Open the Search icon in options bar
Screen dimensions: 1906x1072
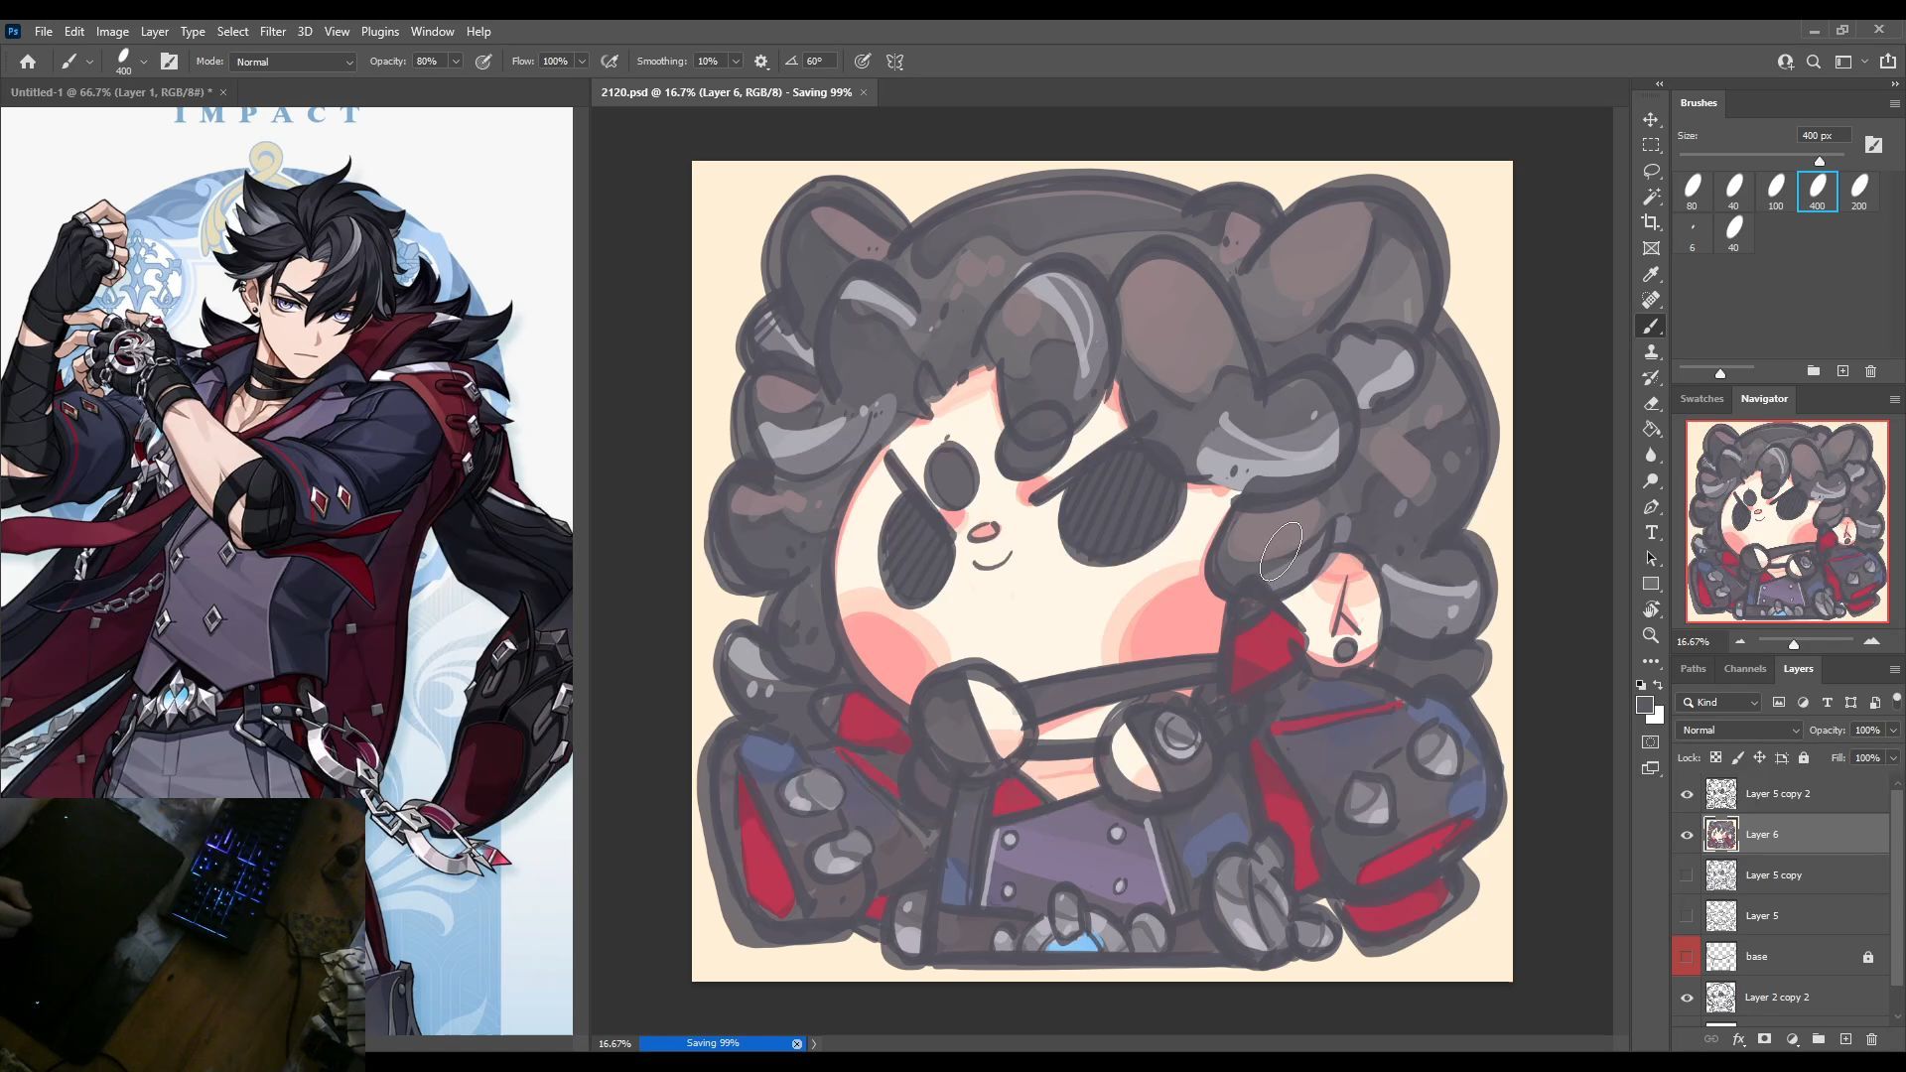(x=1814, y=62)
